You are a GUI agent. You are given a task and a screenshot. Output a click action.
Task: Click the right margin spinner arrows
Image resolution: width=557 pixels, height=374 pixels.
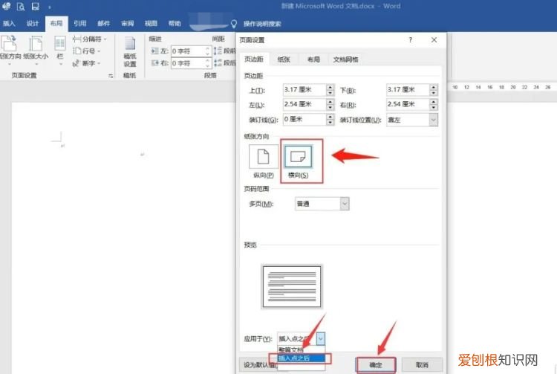(434, 104)
